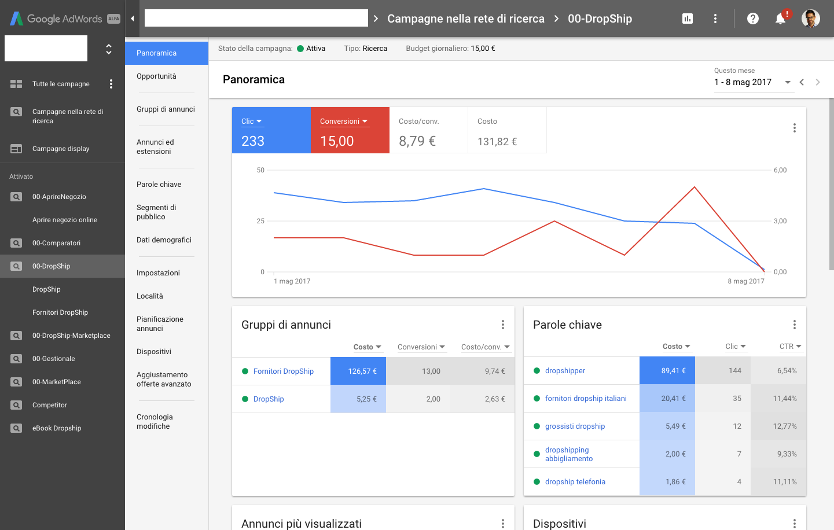The width and height of the screenshot is (834, 530).
Task: Click search icon beside 00-Gestionale
Action: click(x=16, y=359)
